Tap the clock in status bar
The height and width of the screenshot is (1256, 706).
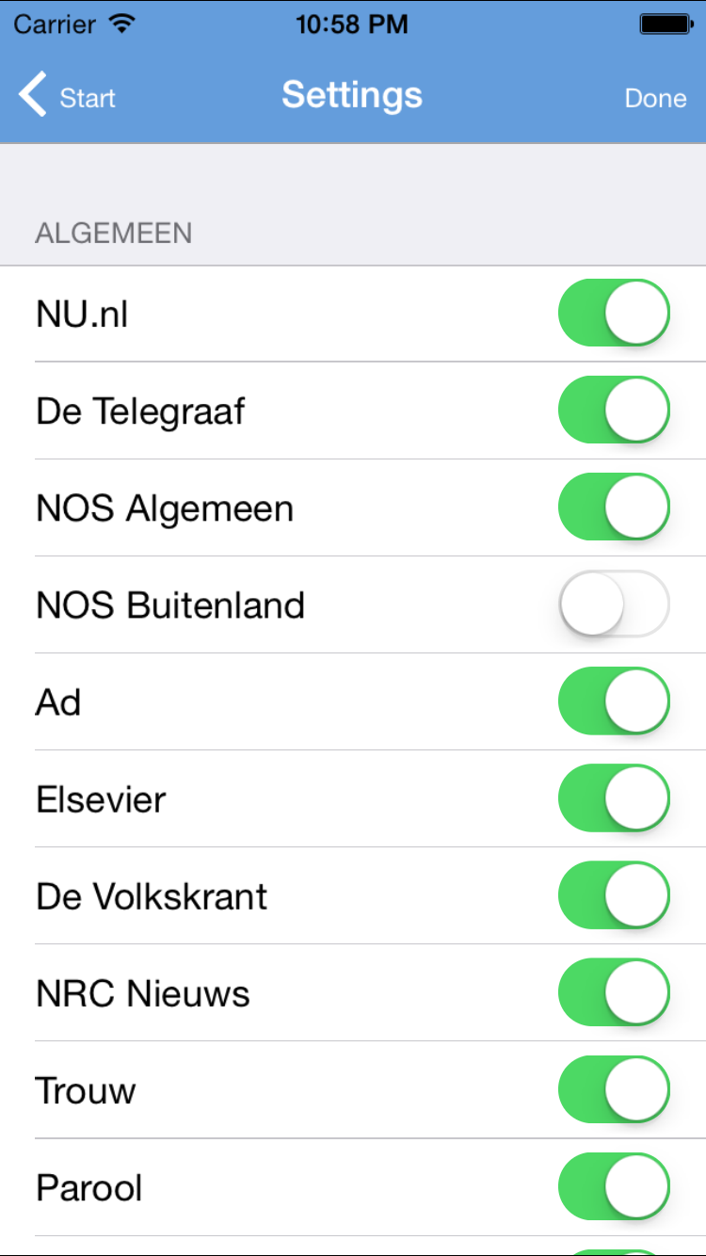[x=352, y=24]
